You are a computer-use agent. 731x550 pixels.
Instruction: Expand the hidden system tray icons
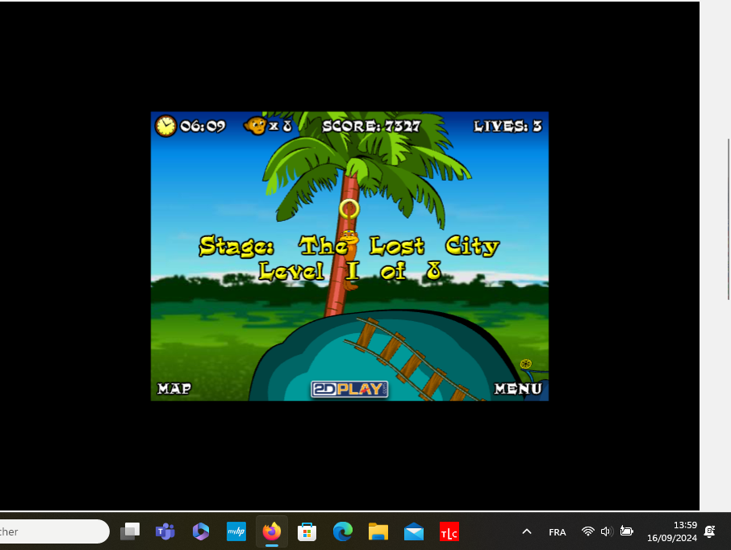(527, 531)
